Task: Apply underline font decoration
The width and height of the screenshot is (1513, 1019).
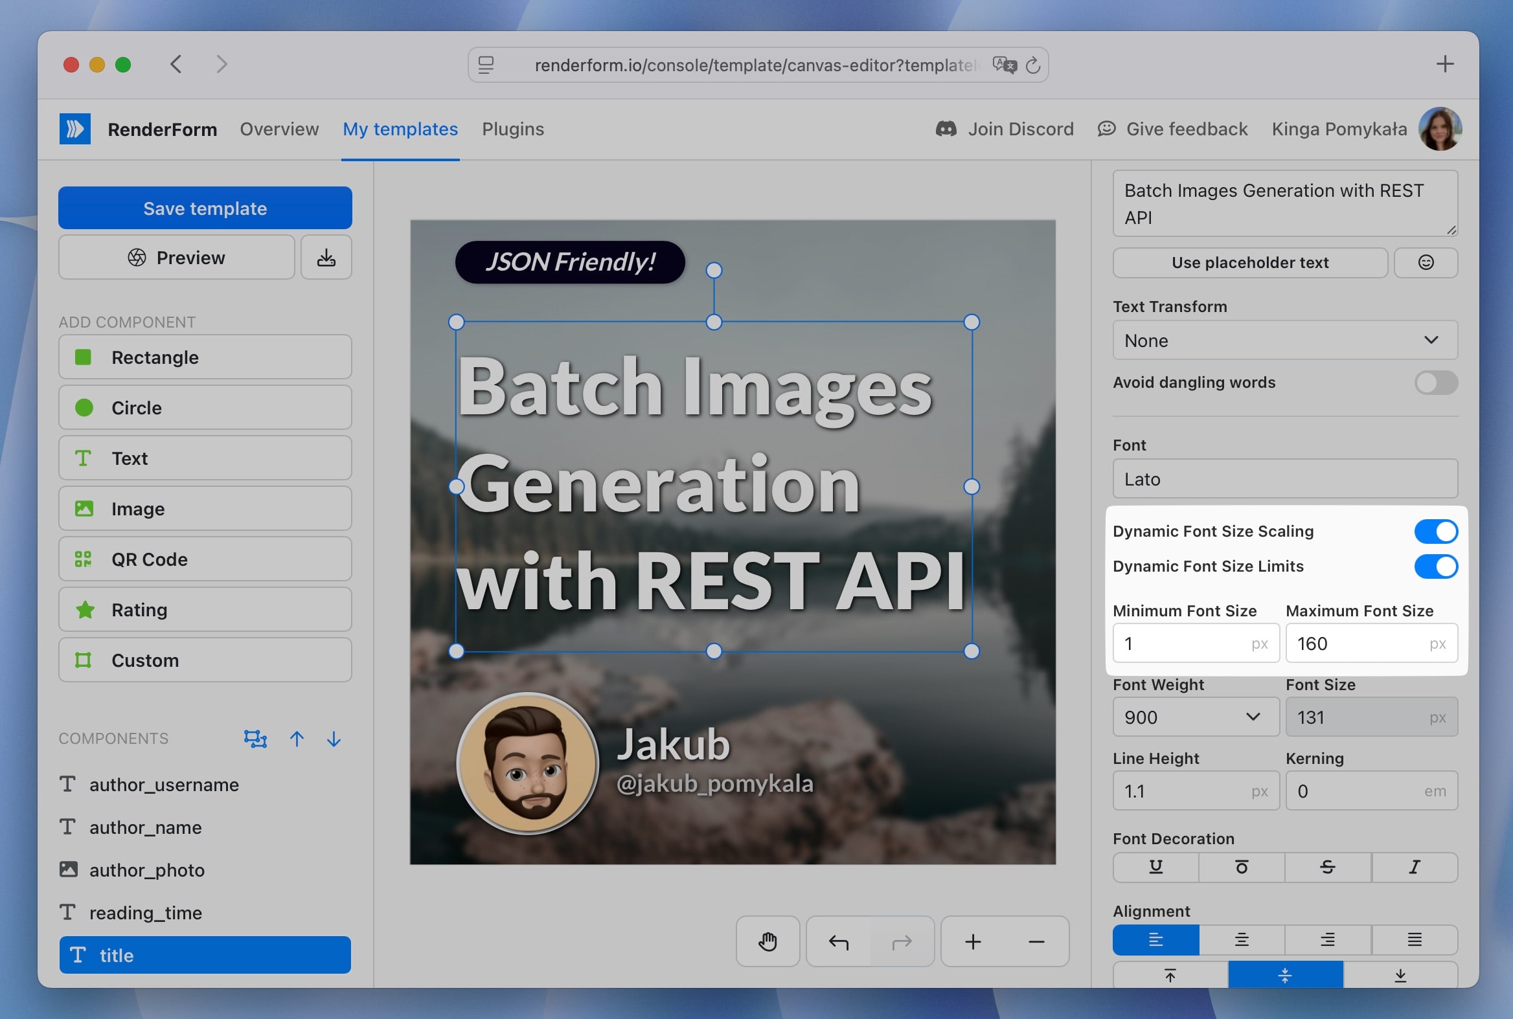Action: (x=1155, y=867)
